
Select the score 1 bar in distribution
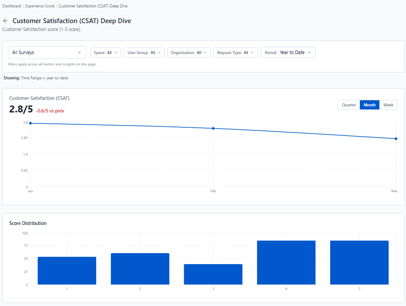point(67,271)
